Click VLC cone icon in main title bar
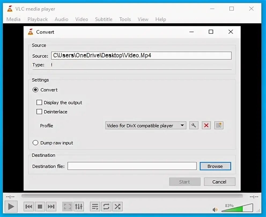 [x=10, y=9]
